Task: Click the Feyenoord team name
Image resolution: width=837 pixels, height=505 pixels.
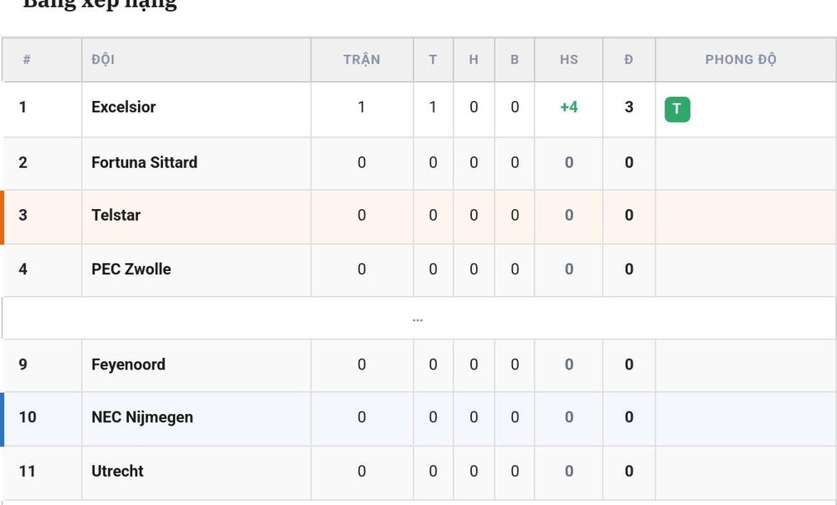Action: coord(128,365)
